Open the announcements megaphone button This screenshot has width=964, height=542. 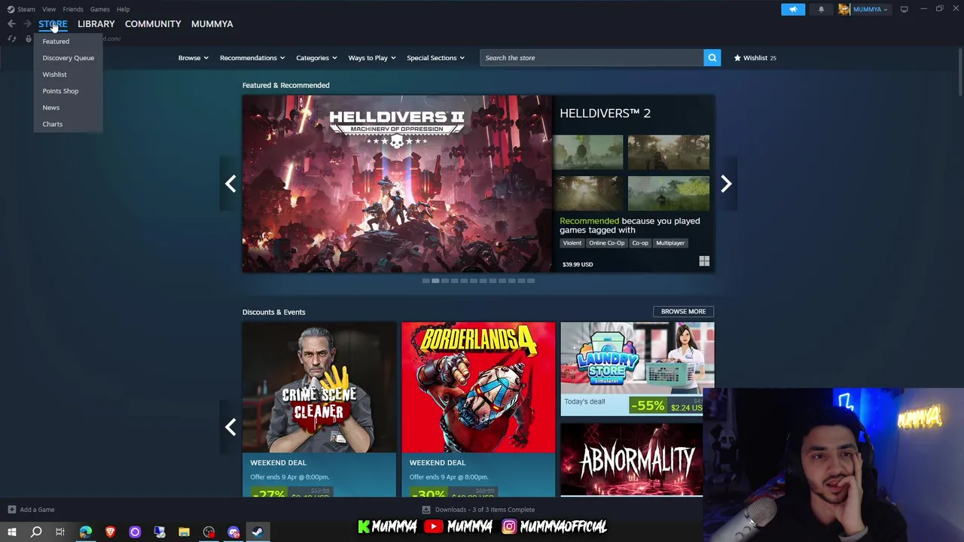click(x=793, y=9)
